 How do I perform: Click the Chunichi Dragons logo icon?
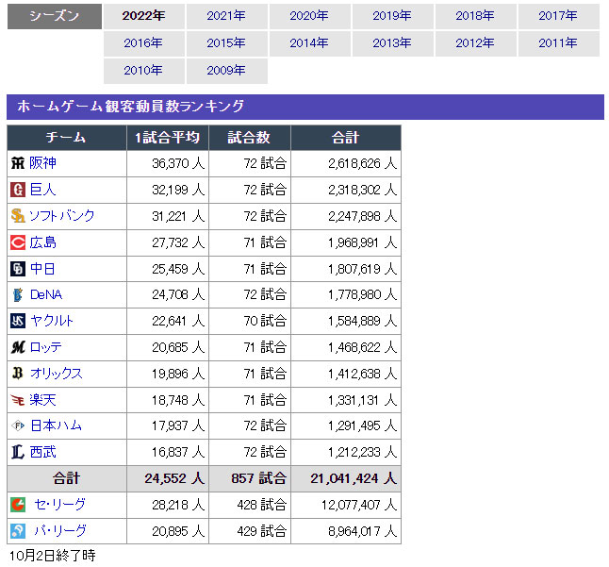[x=18, y=269]
